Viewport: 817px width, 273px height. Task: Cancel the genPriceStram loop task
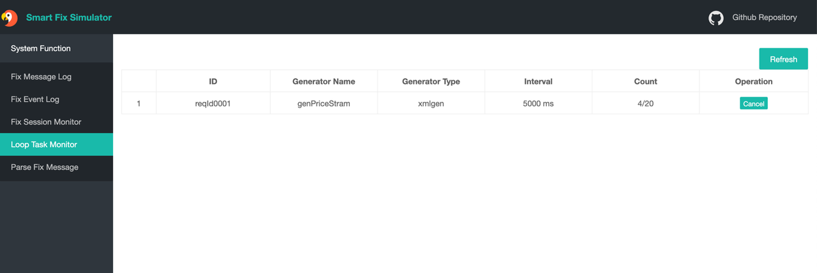pyautogui.click(x=754, y=104)
